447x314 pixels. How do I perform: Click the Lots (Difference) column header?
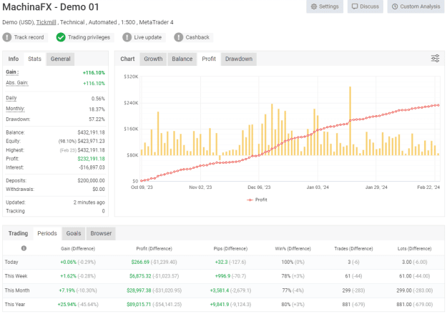pyautogui.click(x=415, y=249)
